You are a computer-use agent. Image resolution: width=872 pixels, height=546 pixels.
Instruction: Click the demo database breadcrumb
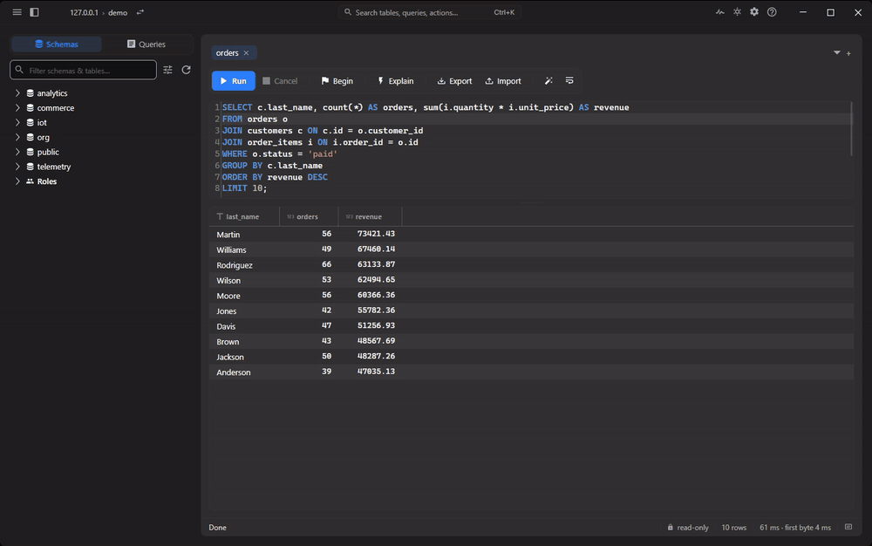pyautogui.click(x=118, y=12)
